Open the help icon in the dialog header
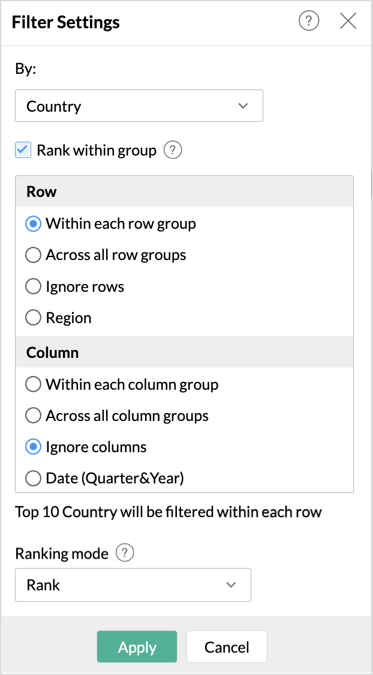Screen dimensions: 373x675 (309, 21)
